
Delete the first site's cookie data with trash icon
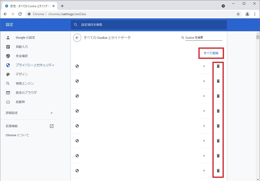(218, 66)
